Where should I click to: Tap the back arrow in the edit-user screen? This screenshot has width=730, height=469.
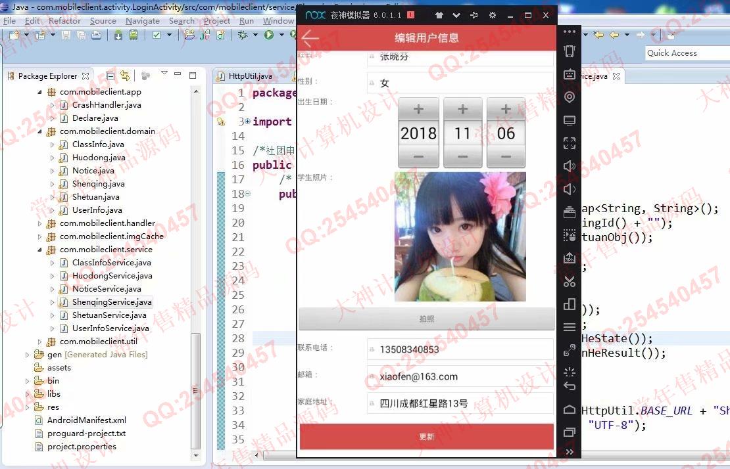[310, 38]
